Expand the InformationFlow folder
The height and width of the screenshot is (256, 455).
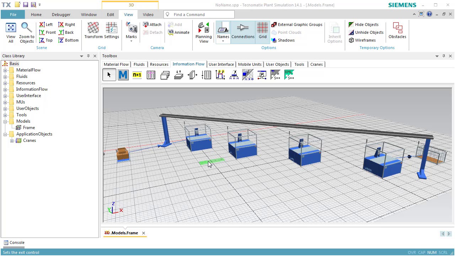click(x=5, y=89)
